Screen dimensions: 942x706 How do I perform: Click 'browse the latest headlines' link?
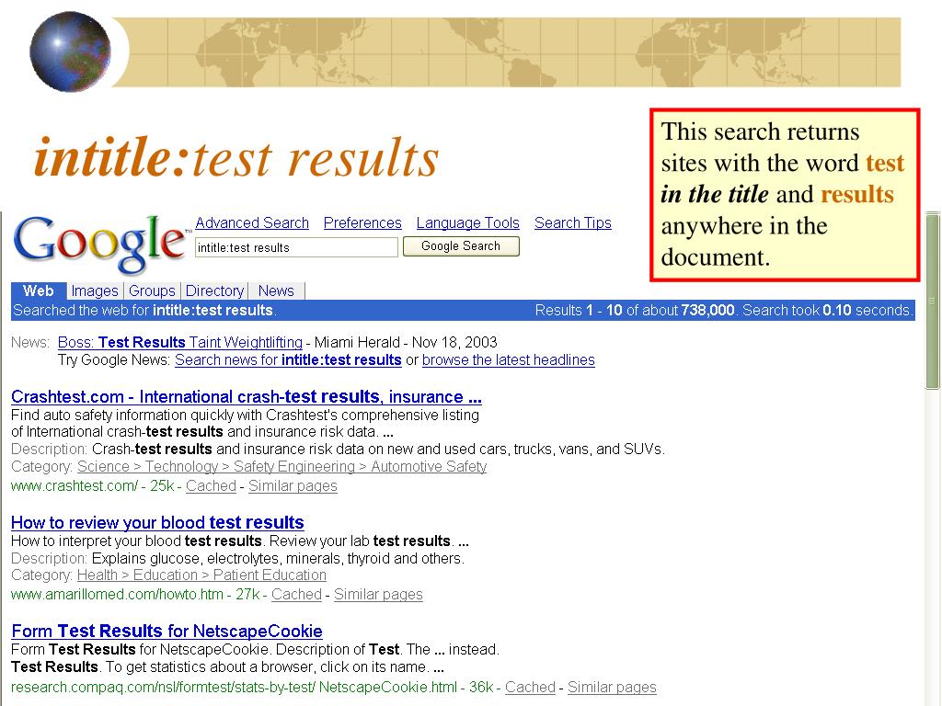pos(508,359)
